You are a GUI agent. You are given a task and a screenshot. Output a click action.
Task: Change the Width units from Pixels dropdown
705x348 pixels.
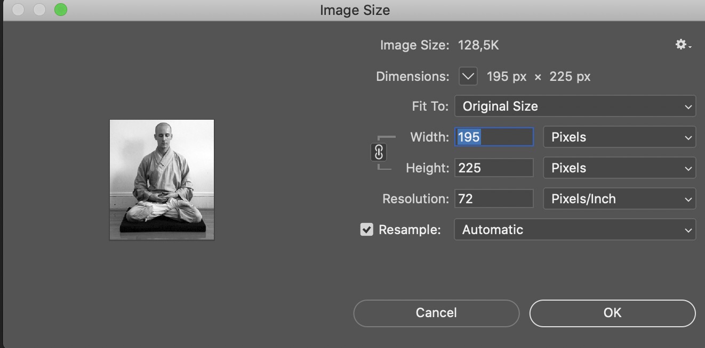pos(619,137)
